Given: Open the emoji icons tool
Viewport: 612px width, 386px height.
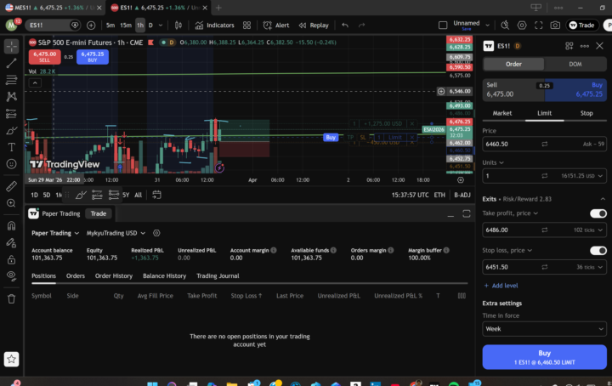Looking at the screenshot, I should [11, 164].
